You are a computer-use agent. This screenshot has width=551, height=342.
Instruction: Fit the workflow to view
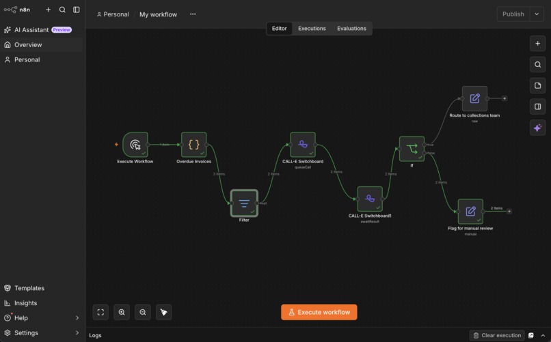(100, 312)
